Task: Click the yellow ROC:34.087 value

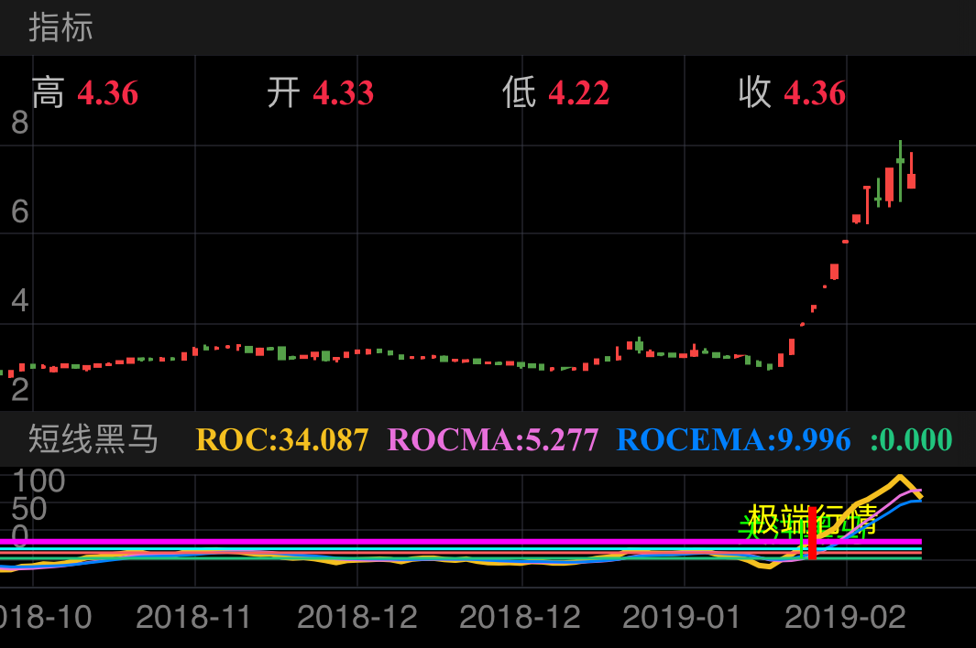Action: 281,440
